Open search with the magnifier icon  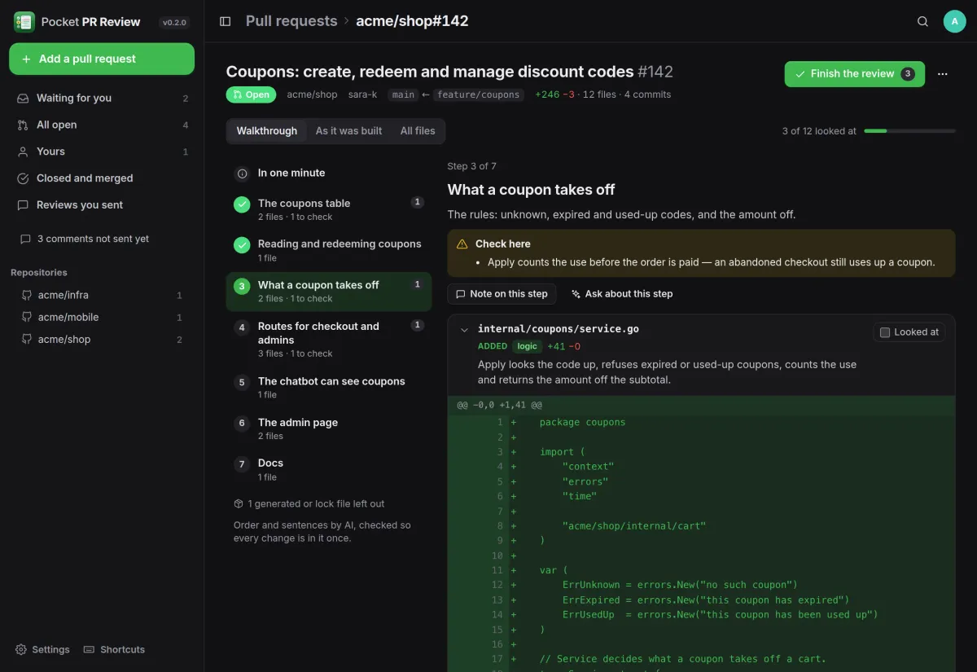pos(922,21)
